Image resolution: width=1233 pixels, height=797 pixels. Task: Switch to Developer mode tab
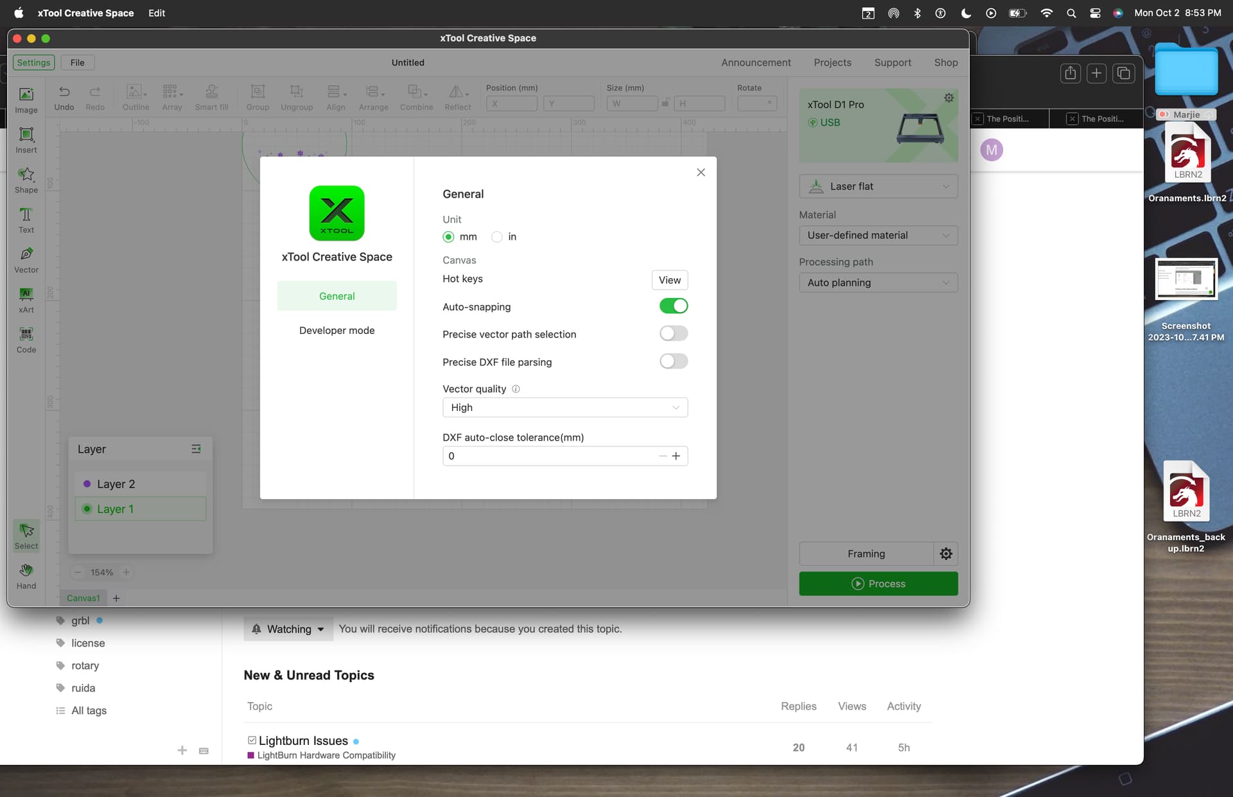coord(337,331)
